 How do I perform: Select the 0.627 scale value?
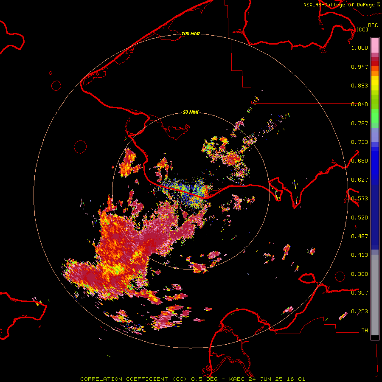pos(360,180)
